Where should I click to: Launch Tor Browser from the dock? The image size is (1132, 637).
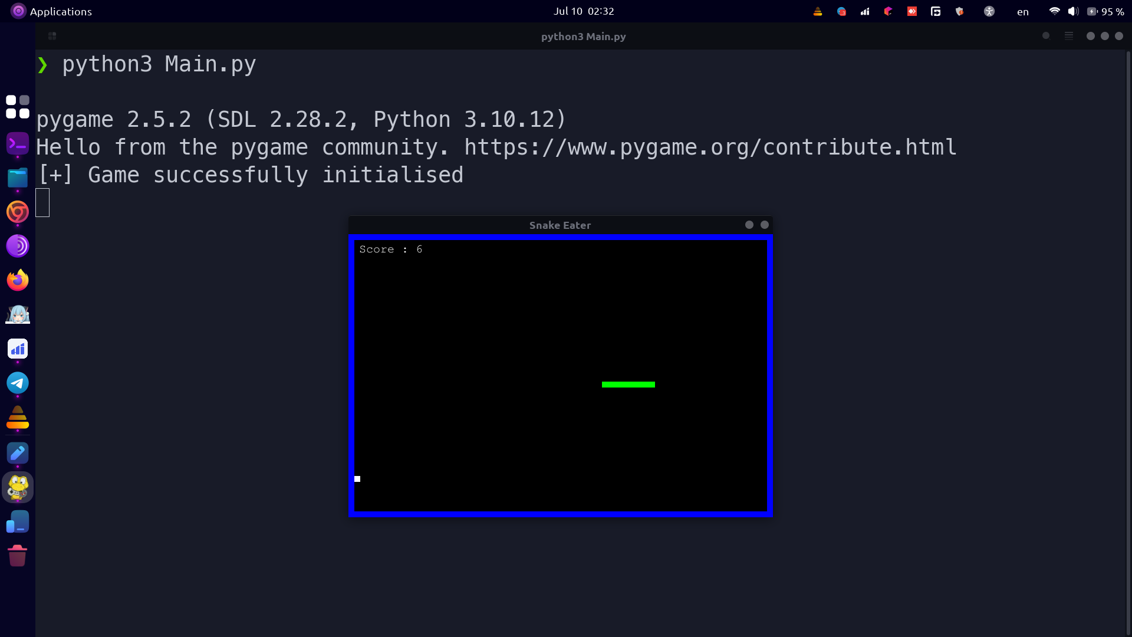coord(18,246)
